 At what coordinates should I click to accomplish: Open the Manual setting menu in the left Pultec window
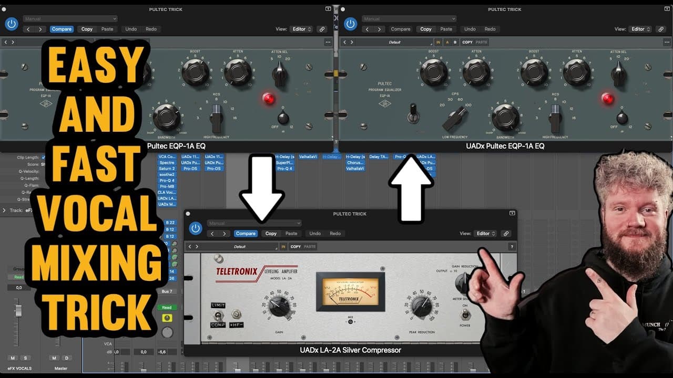pyautogui.click(x=70, y=19)
